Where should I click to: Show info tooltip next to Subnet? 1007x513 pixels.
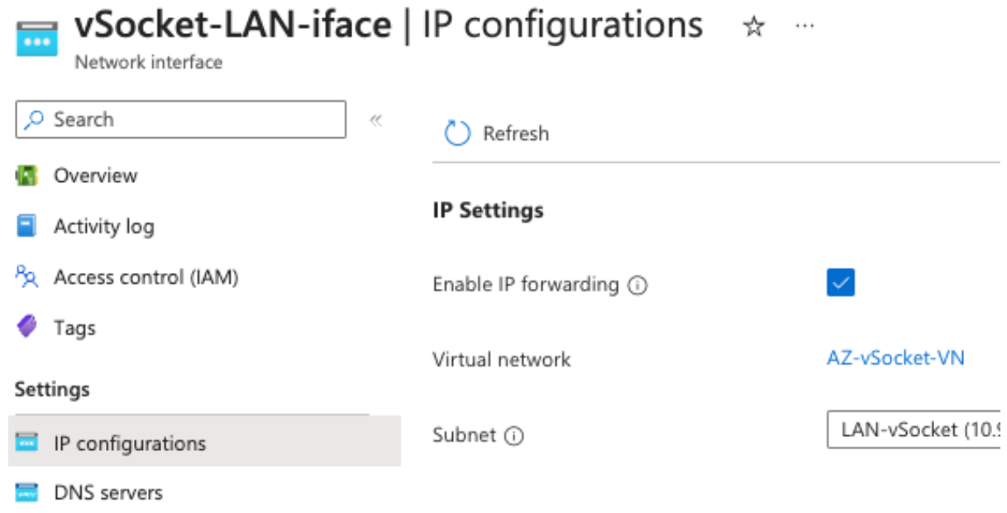pyautogui.click(x=514, y=436)
